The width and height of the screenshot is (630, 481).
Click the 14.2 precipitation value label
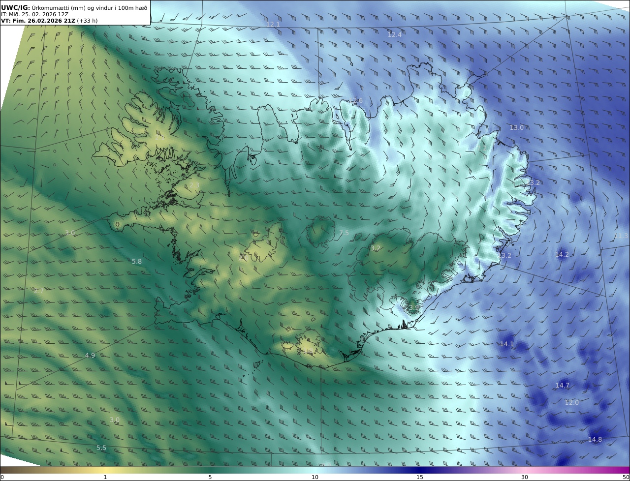coord(562,254)
